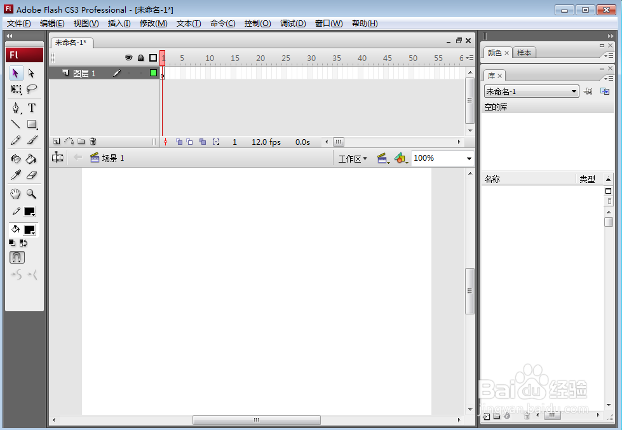The width and height of the screenshot is (622, 430).
Task: Open the 插入(I) menu
Action: [119, 24]
